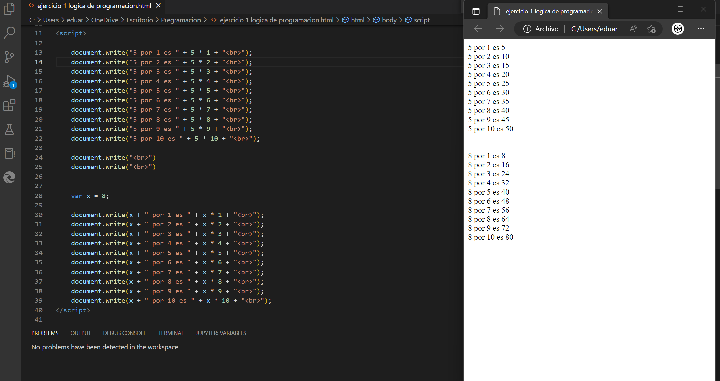
Task: Open a new browser tab
Action: click(x=617, y=11)
